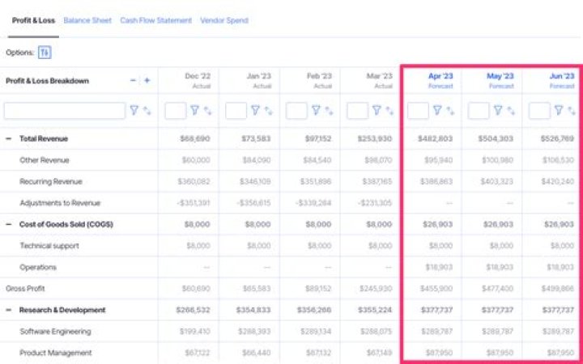This screenshot has height=364, width=583.
Task: Click filter icon in Mar '23 column
Action: 377,110
